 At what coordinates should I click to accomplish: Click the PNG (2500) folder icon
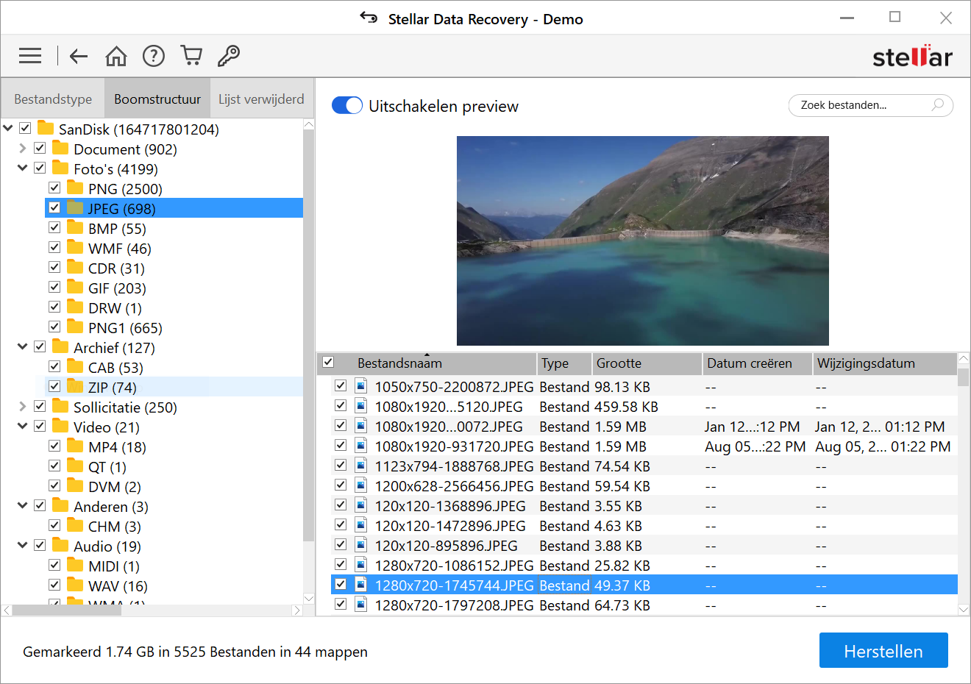(x=75, y=188)
